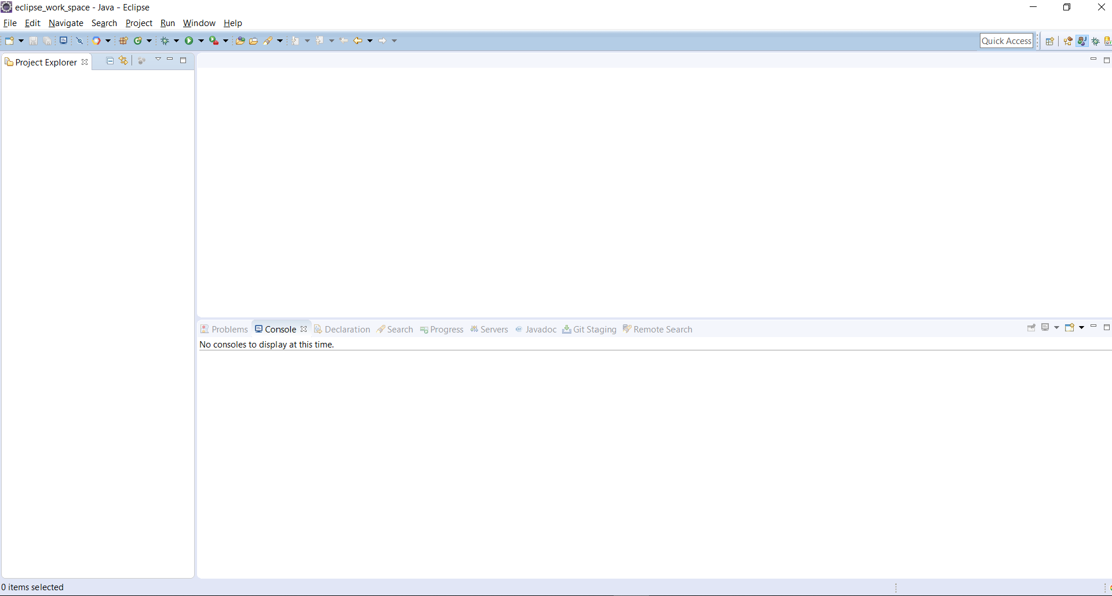This screenshot has height=596, width=1112.
Task: Open the Git Staging tab
Action: point(589,329)
